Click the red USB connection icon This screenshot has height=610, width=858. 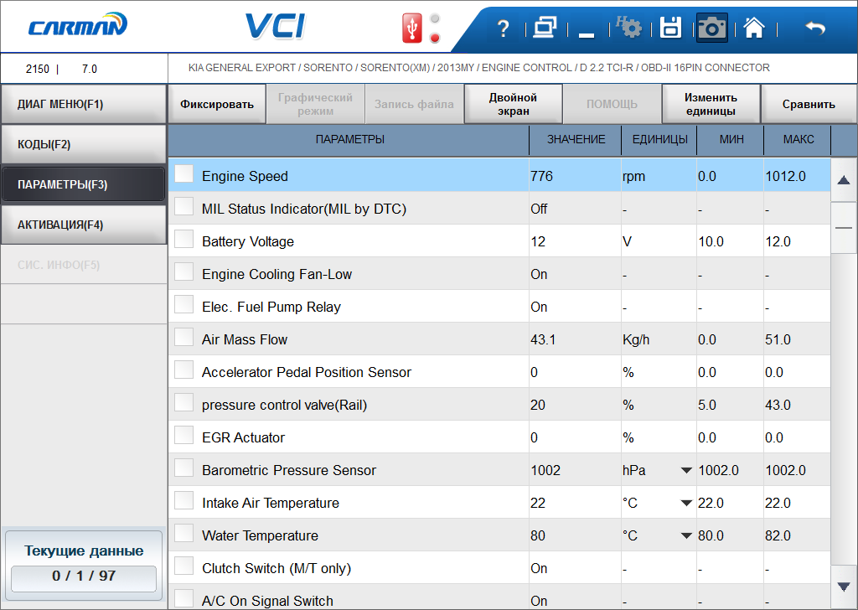412,28
